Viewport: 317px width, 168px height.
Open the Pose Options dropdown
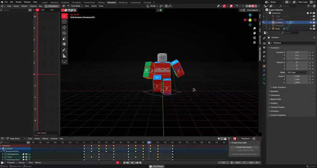253,10
